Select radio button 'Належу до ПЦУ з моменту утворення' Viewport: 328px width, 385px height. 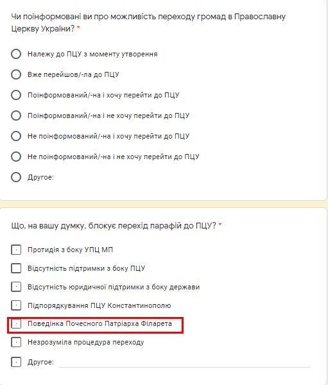tap(16, 54)
